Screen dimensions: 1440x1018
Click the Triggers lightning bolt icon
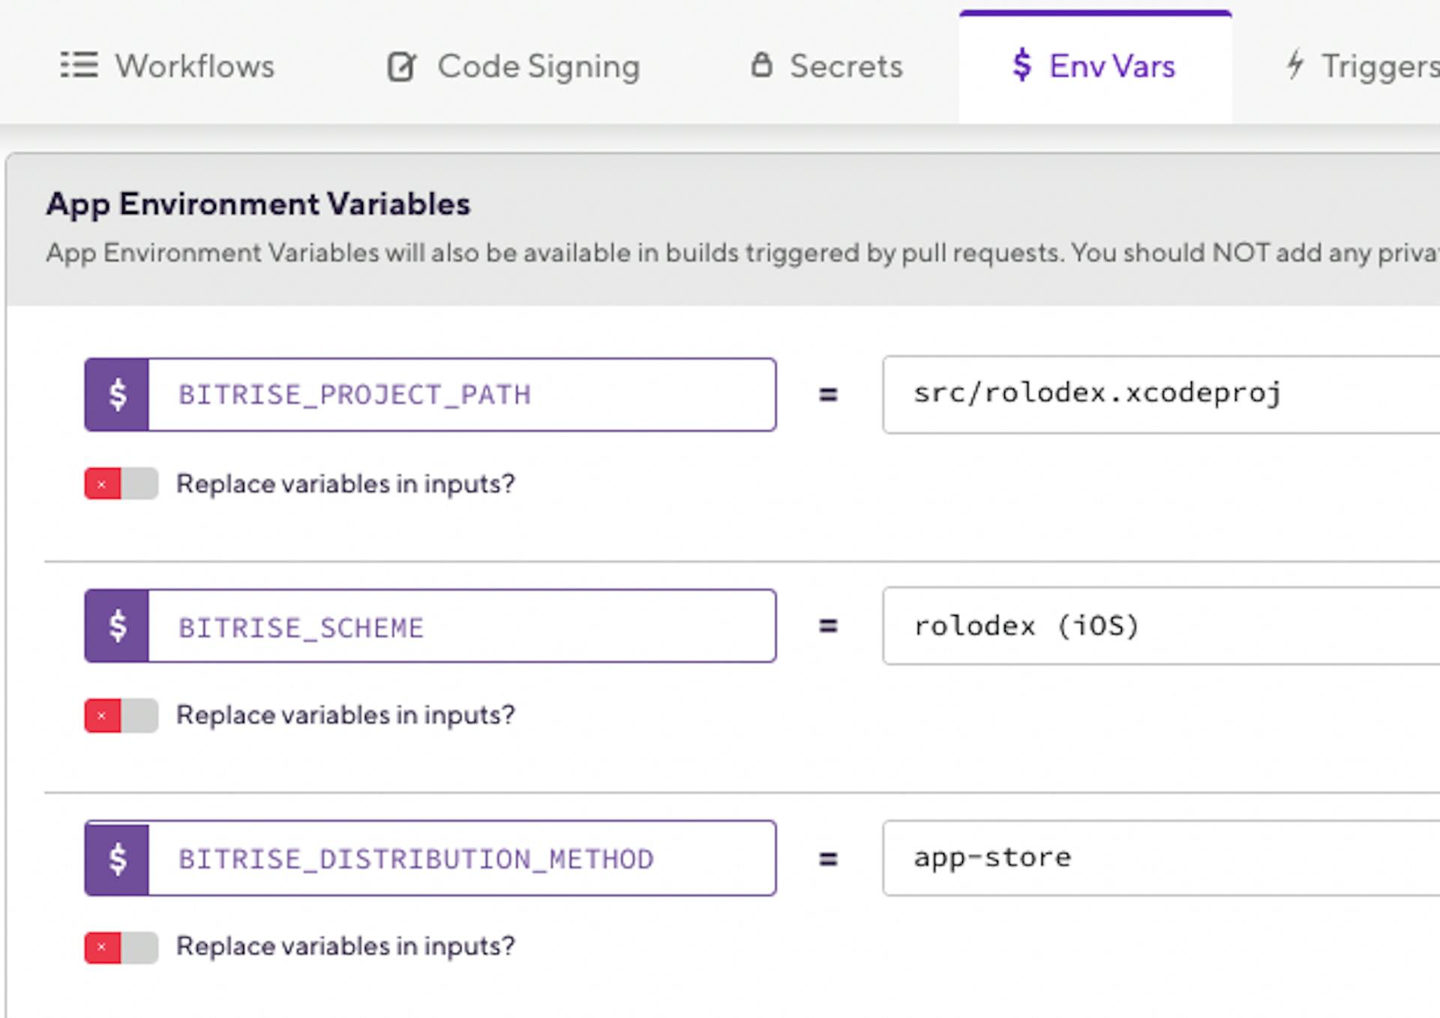click(x=1294, y=65)
